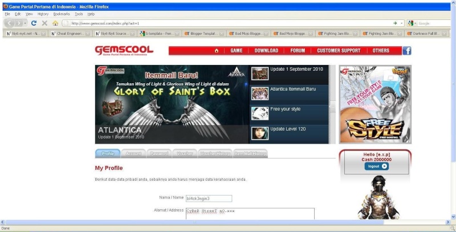Switch to the Darkness Fall Bl browser tab
This screenshot has height=232, width=456.
(x=427, y=34)
